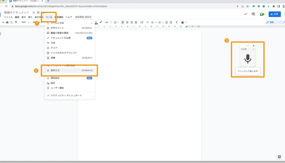
Task: Click the blue 共有 share button
Action: point(274,14)
